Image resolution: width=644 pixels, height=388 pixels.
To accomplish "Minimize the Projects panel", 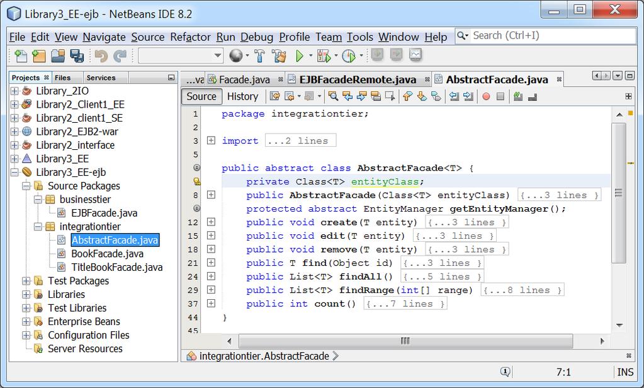I will [171, 77].
